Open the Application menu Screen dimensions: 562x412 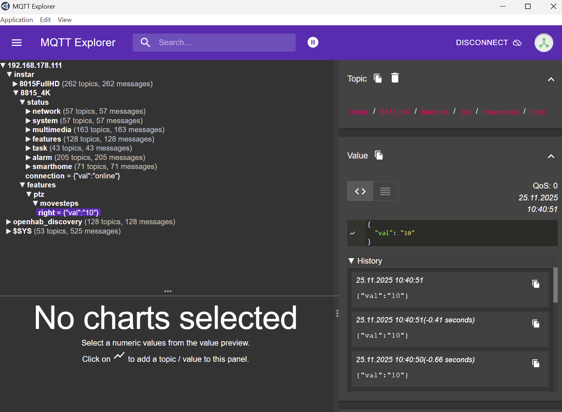tap(17, 20)
